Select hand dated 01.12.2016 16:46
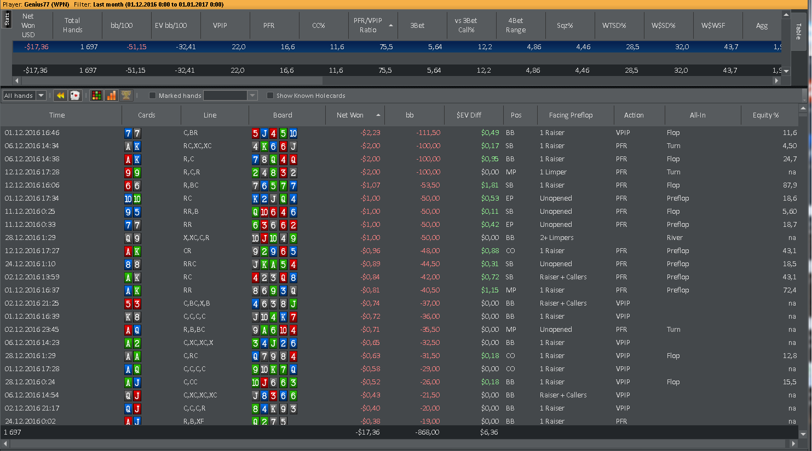Viewport: 812px width, 451px height. click(x=399, y=133)
